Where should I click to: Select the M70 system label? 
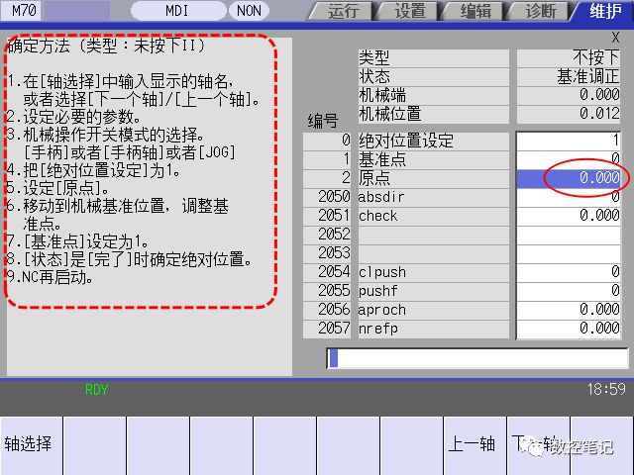tap(26, 11)
